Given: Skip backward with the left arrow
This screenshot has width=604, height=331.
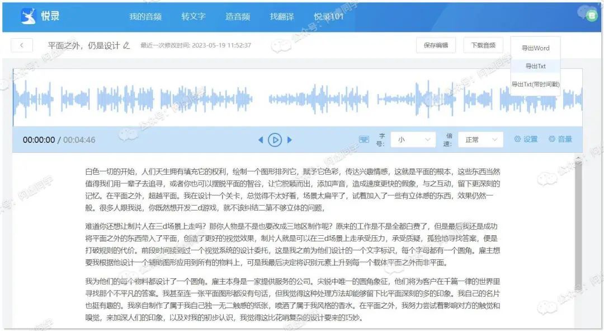Looking at the screenshot, I should tap(261, 139).
